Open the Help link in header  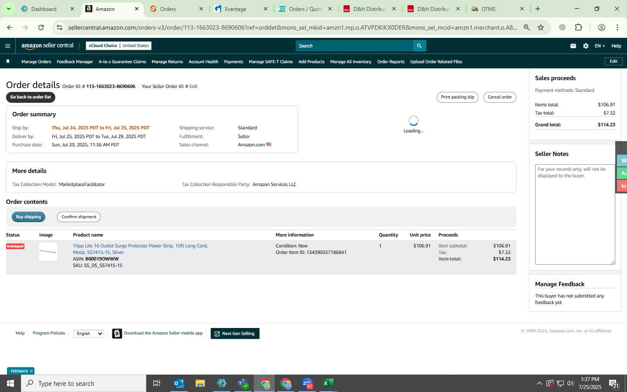[x=616, y=46]
